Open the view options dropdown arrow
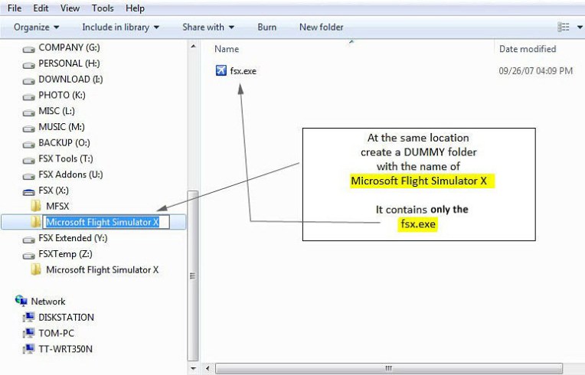This screenshot has width=585, height=375. click(580, 27)
